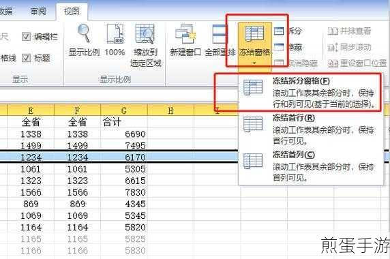Click column E cell 1164
Viewport: 390px width, 259px height.
(x=31, y=227)
